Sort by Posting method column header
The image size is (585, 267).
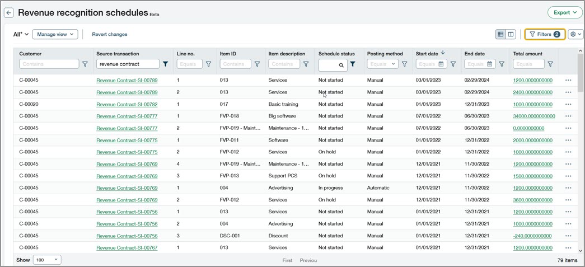click(385, 54)
